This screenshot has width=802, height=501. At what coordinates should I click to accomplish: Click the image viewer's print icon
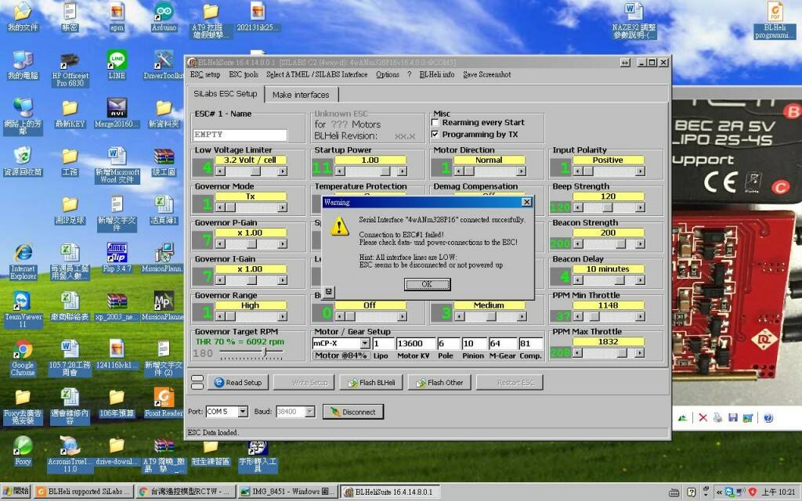pos(717,418)
